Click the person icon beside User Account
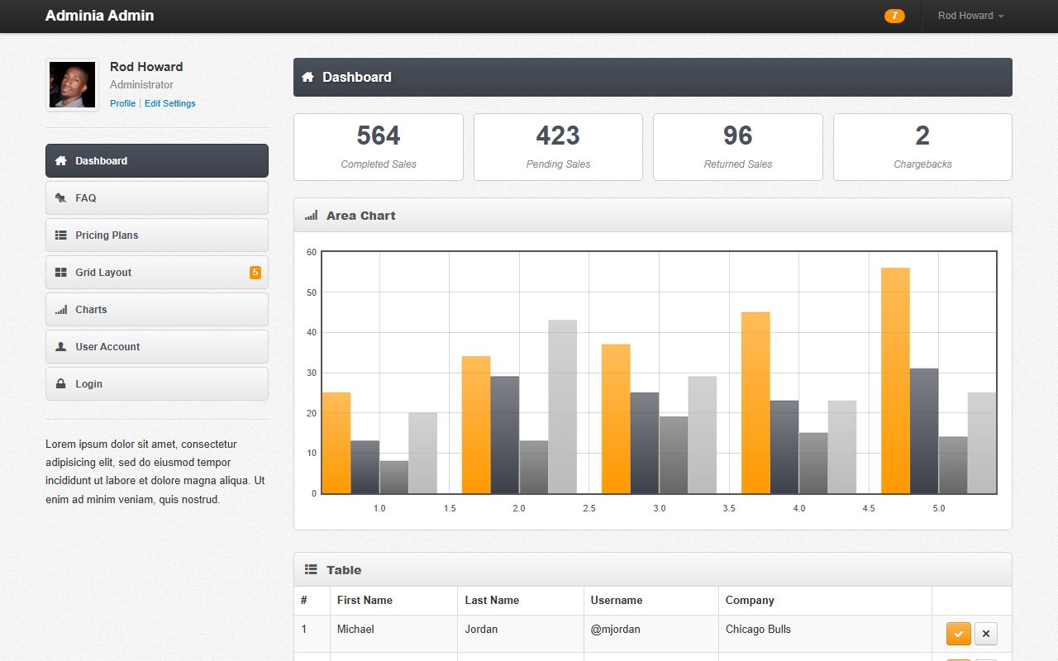Screen dimensions: 1058x661 pyautogui.click(x=60, y=347)
